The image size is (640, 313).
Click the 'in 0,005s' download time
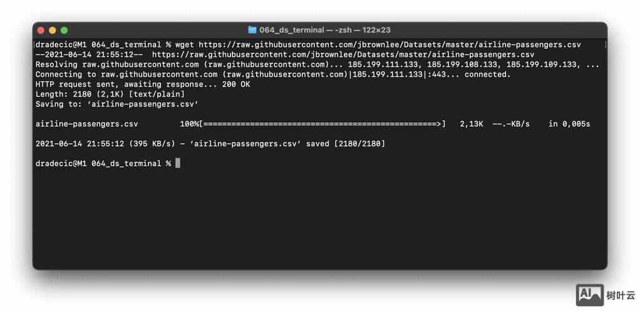pyautogui.click(x=569, y=124)
